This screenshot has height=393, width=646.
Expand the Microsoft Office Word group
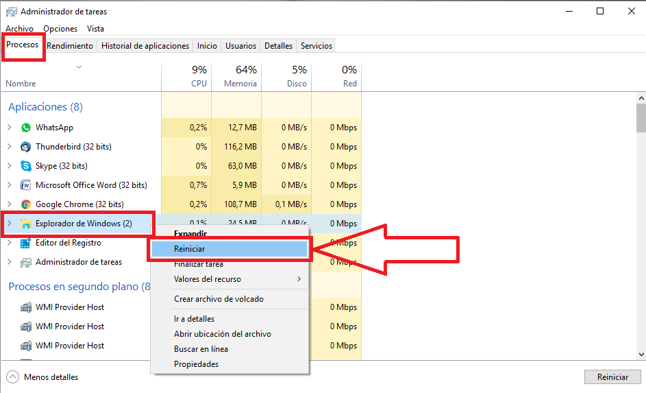(10, 185)
